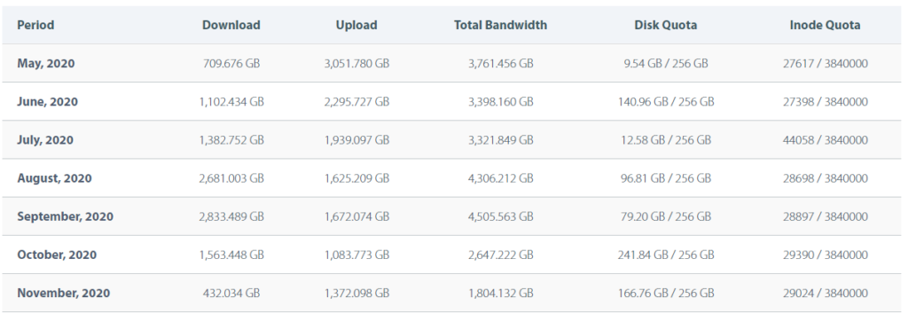This screenshot has width=908, height=322.
Task: Select the November, 2020 period row
Action: pos(453,293)
